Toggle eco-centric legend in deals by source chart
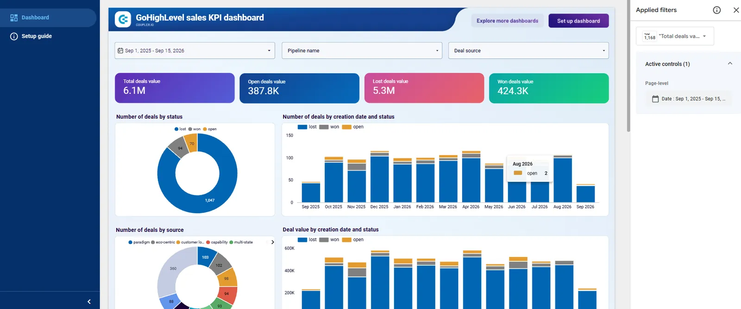 coord(163,242)
